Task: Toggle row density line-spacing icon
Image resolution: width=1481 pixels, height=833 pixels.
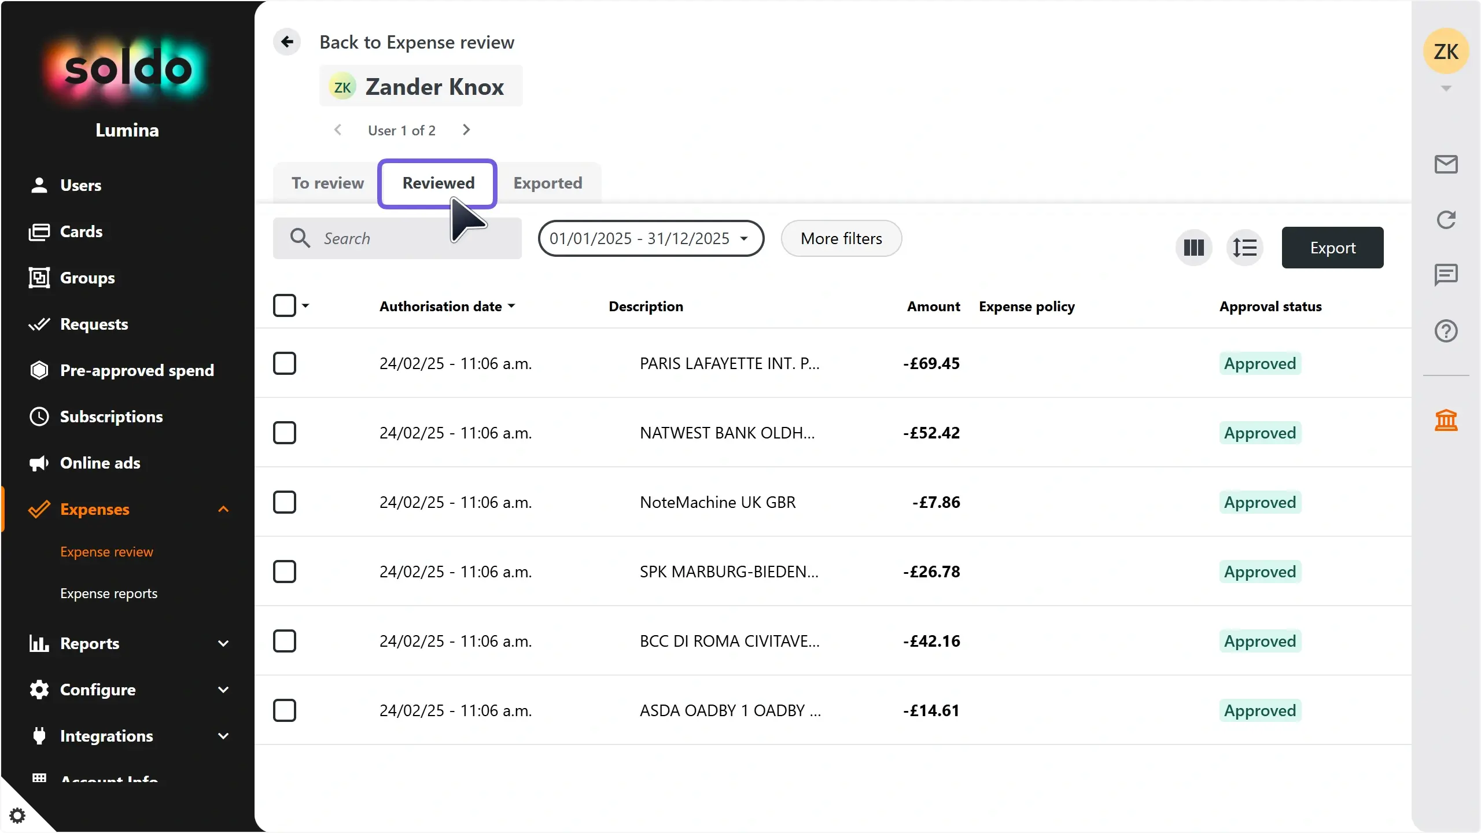Action: (x=1244, y=248)
